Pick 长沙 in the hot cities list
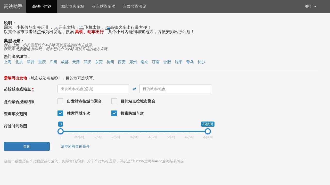Screen dimensions: 330x185 201,62
